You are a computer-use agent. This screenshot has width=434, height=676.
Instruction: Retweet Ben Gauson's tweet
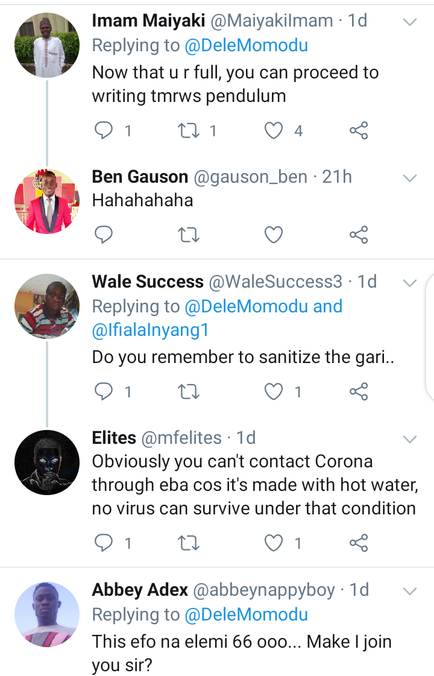(x=189, y=235)
